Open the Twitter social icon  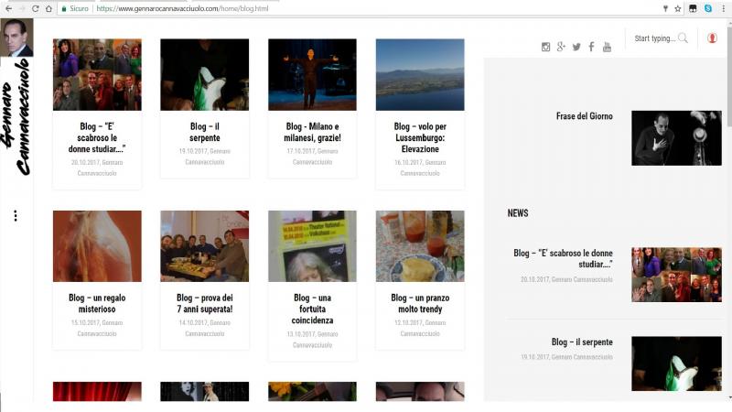[x=576, y=47]
